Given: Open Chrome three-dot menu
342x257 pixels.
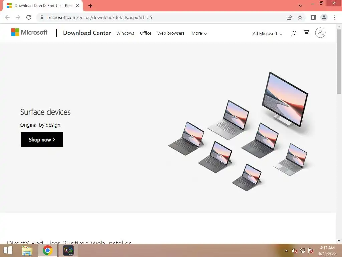Looking at the screenshot, I should (335, 17).
